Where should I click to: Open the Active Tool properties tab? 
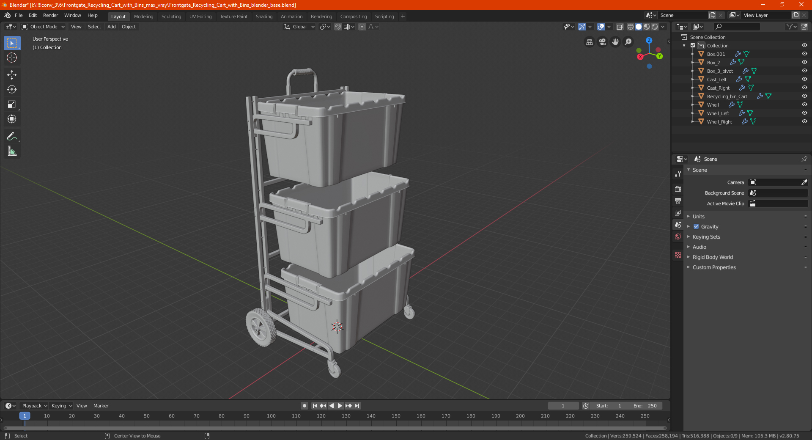point(678,174)
